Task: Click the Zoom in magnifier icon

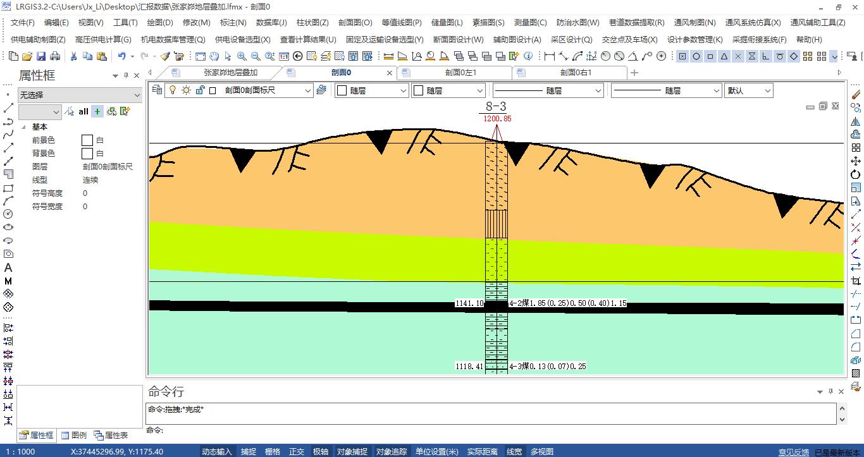Action: (242, 56)
